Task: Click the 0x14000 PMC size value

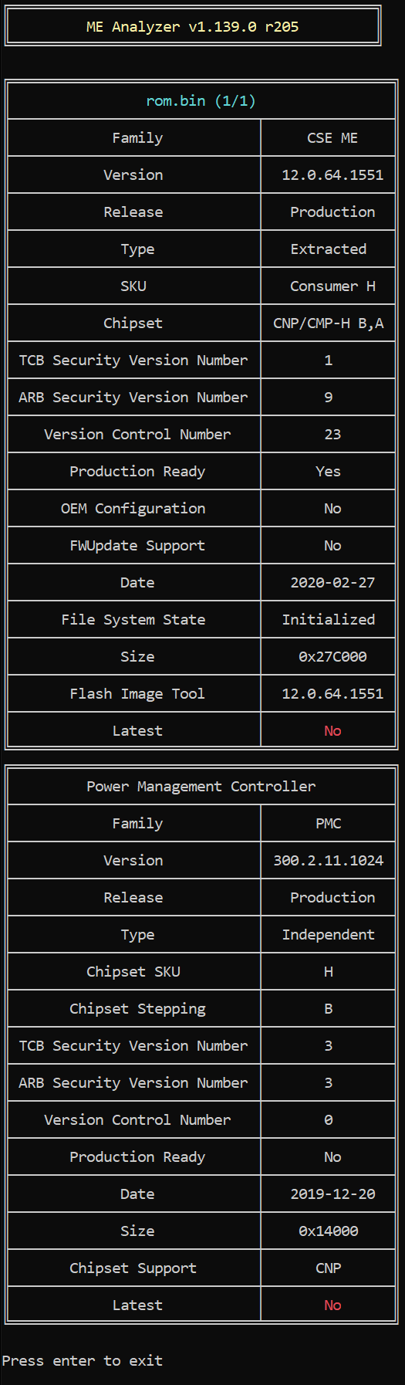Action: 329,1231
